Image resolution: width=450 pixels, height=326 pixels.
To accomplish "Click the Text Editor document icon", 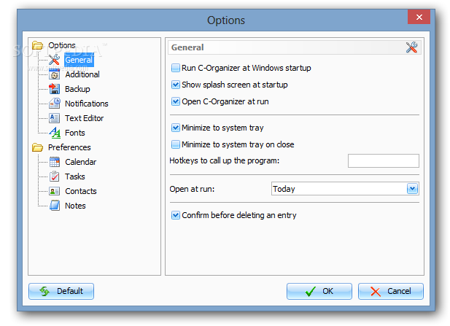I will [54, 118].
